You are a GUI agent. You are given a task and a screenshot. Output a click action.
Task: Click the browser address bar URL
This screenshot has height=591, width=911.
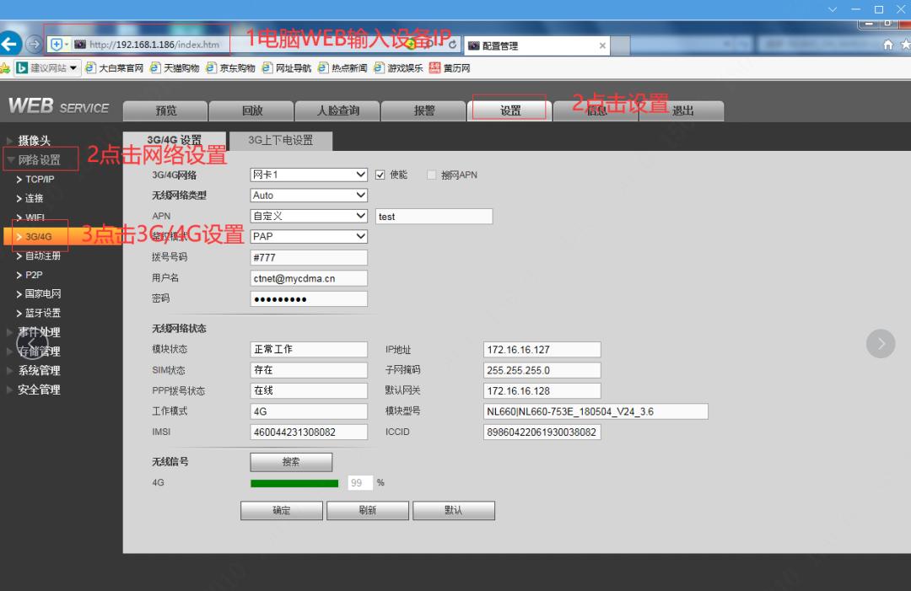point(154,45)
